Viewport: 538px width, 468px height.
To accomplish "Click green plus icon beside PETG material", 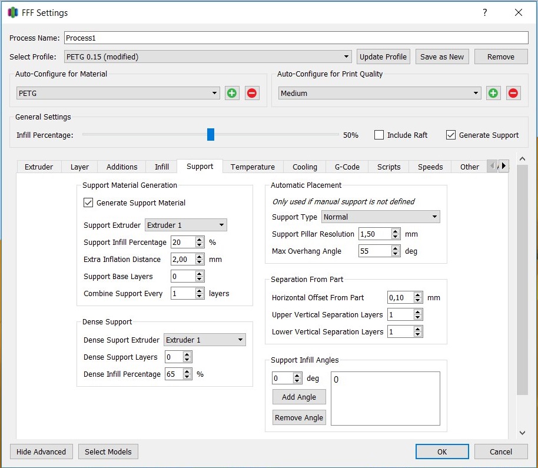I will [232, 93].
